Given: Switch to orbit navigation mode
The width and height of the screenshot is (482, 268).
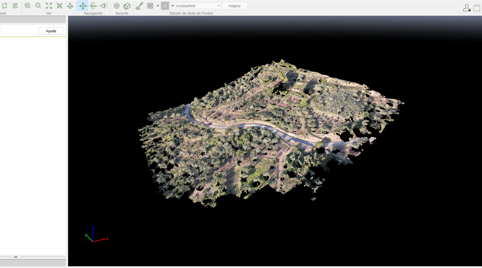Looking at the screenshot, I should click(93, 6).
